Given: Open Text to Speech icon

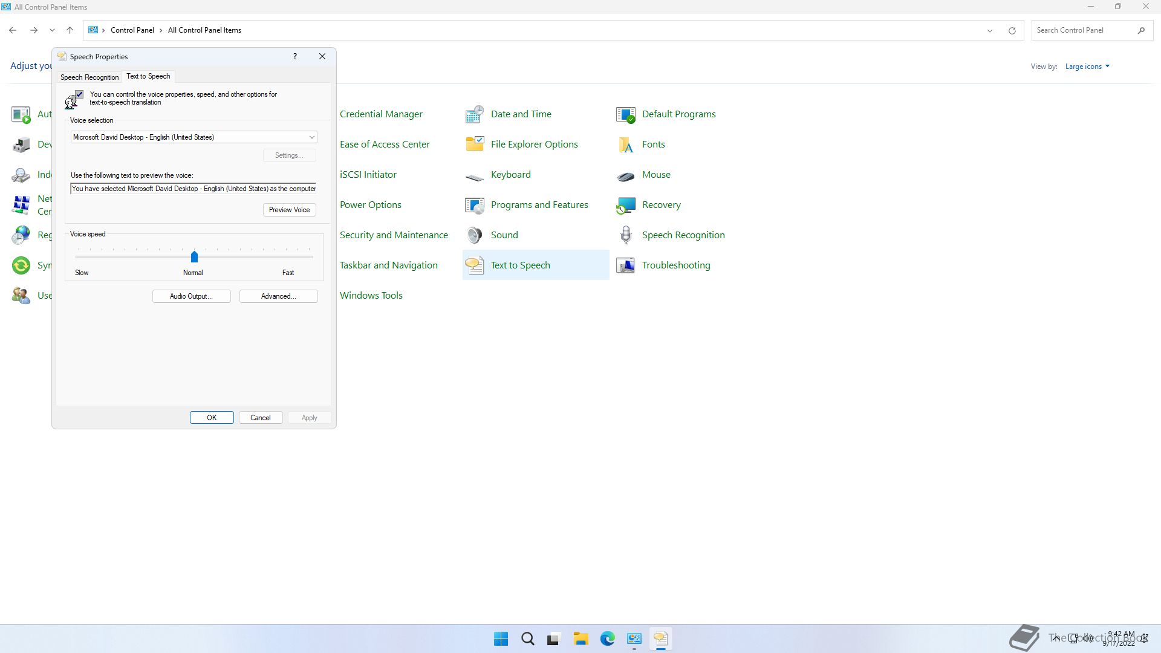Looking at the screenshot, I should click(475, 265).
